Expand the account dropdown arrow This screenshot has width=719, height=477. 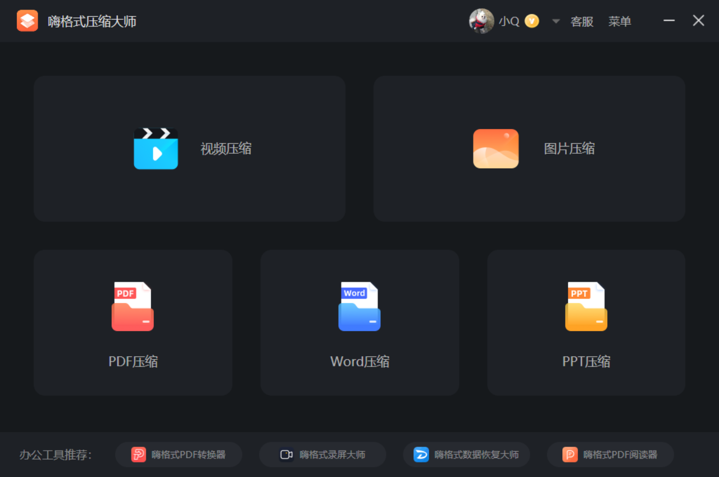[x=556, y=21]
